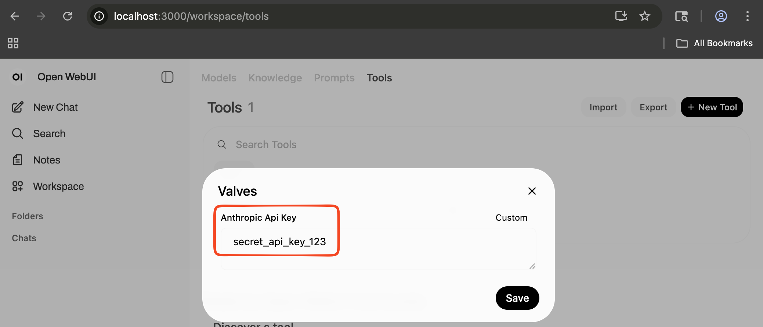Expand the Folders section
763x327 pixels.
coord(28,216)
